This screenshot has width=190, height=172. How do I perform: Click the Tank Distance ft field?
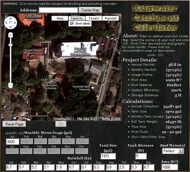(x=141, y=156)
